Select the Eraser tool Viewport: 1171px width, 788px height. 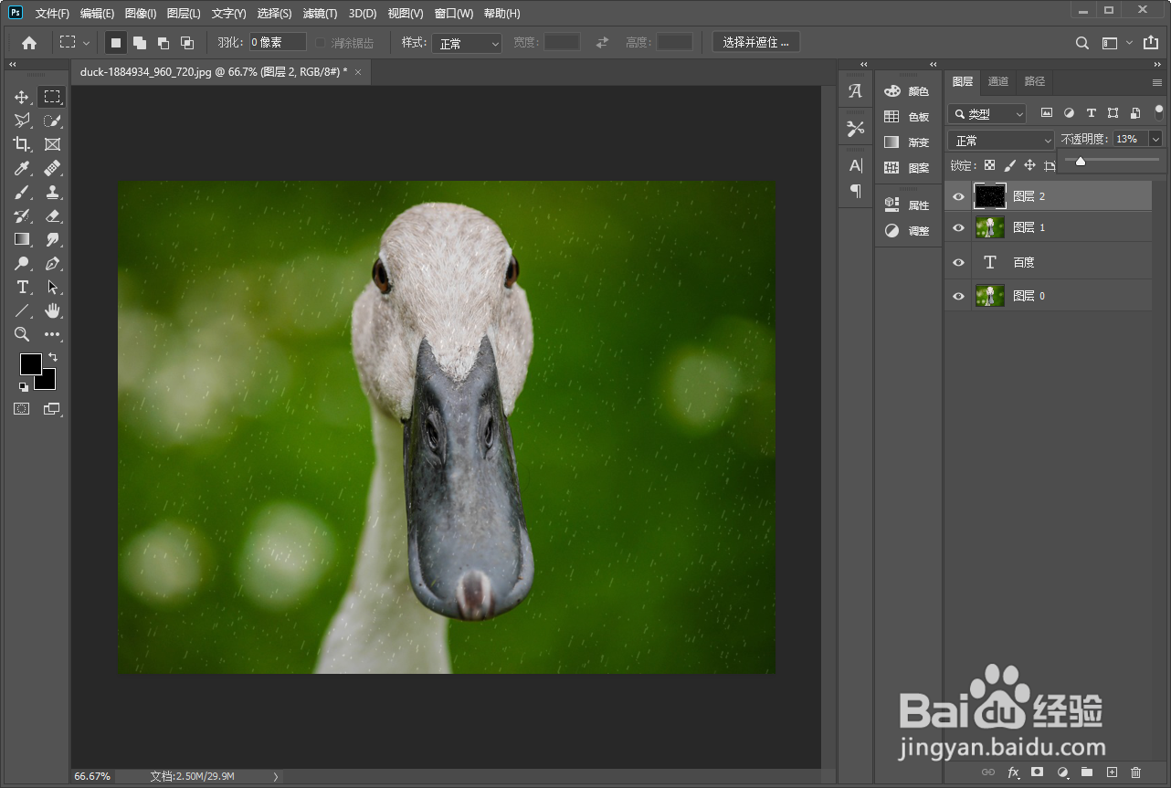coord(52,215)
